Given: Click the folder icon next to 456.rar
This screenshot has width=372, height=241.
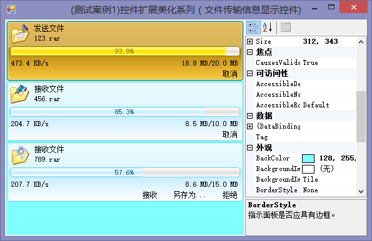Looking at the screenshot, I should click(x=19, y=94).
